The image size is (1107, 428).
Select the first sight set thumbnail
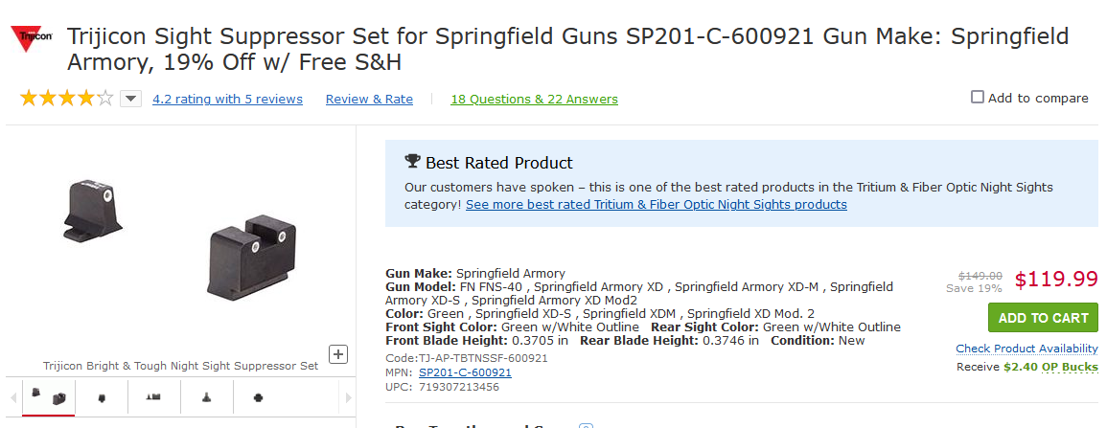coord(49,396)
